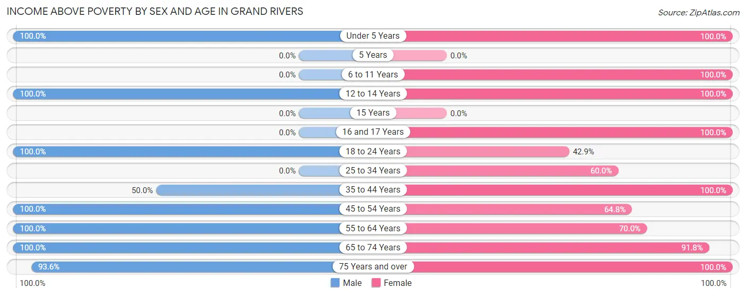Viewport: 746px width, 296px height.
Task: Click the chart title text
Action: click(155, 11)
